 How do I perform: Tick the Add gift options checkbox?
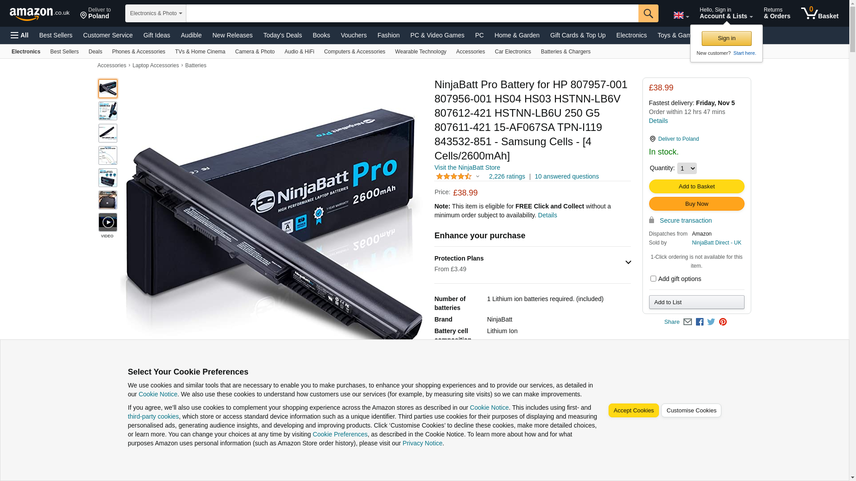(653, 279)
